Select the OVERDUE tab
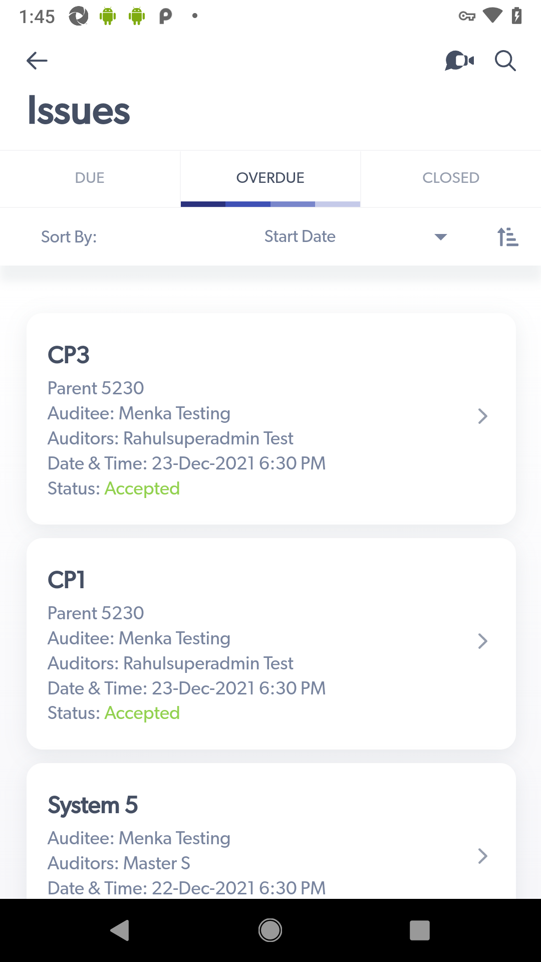 click(x=270, y=178)
